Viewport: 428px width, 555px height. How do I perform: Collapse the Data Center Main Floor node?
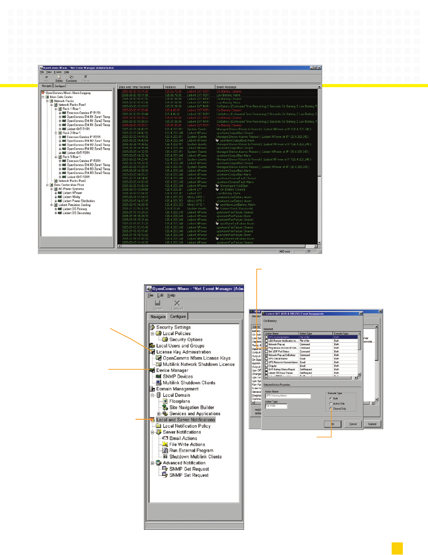coord(48,185)
